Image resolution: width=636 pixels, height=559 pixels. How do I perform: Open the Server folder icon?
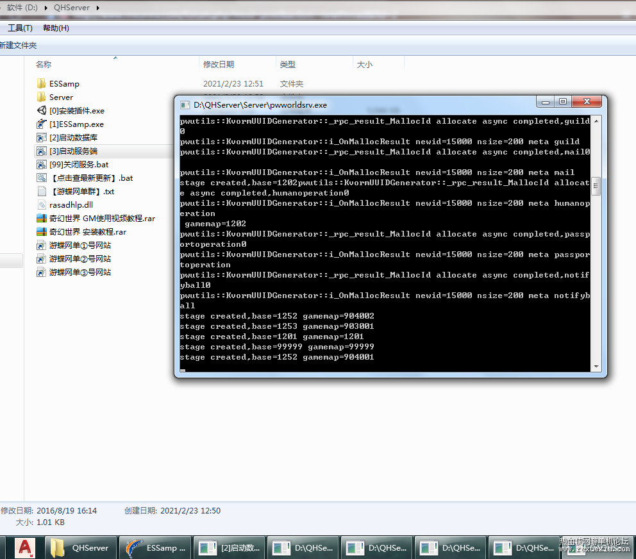pos(41,97)
